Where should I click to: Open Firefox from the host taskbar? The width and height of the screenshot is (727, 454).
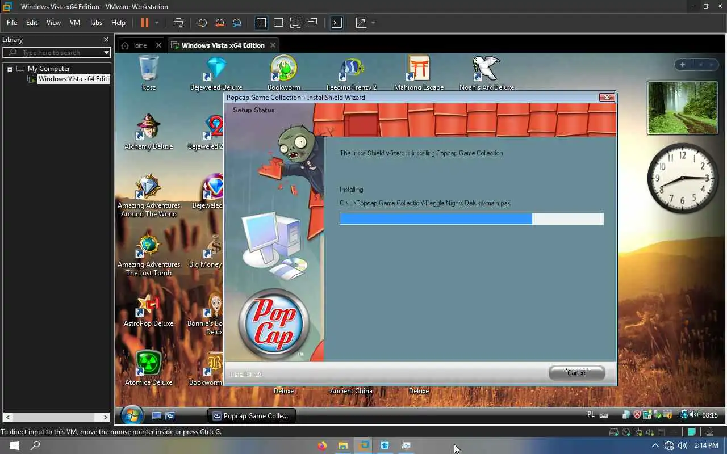[322, 445]
